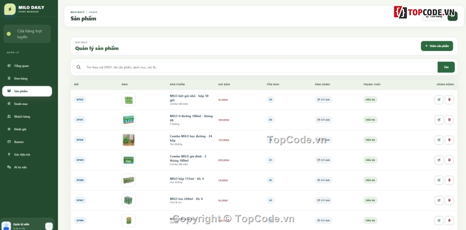Viewport: 466px width, 230px height.
Task: Click the Hiển thị status badge for SP012
Action: [x=370, y=100]
